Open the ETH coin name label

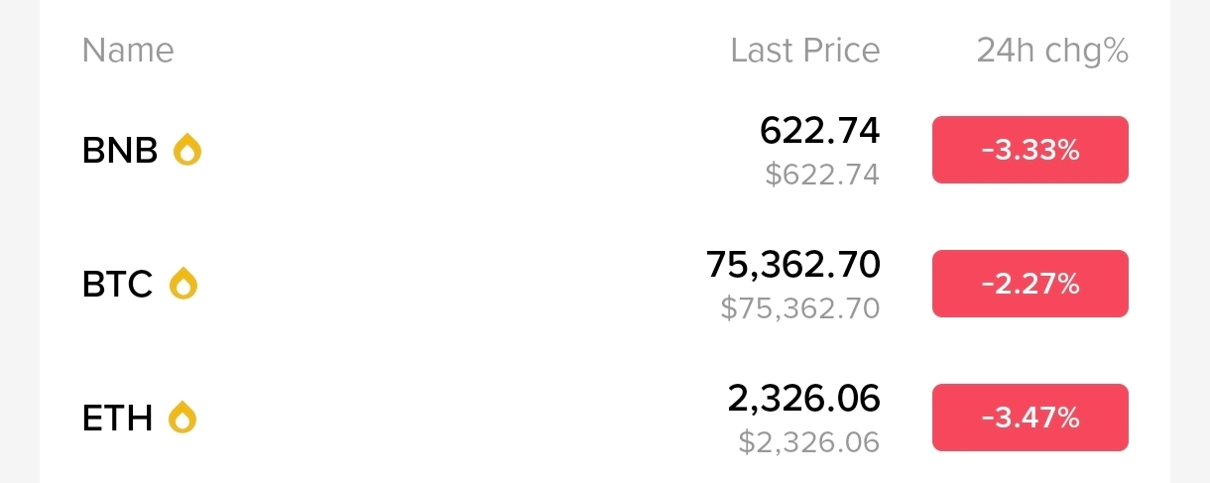point(117,419)
